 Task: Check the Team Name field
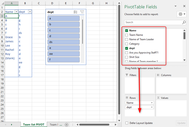[127, 35]
